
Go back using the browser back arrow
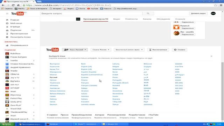point(3,5)
